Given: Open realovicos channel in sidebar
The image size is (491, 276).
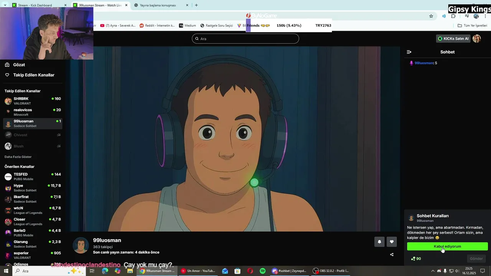Looking at the screenshot, I should pyautogui.click(x=33, y=112).
